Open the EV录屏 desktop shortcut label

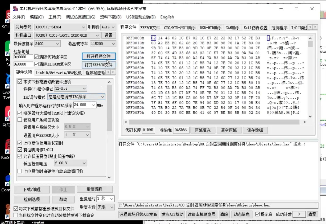tap(38, 222)
